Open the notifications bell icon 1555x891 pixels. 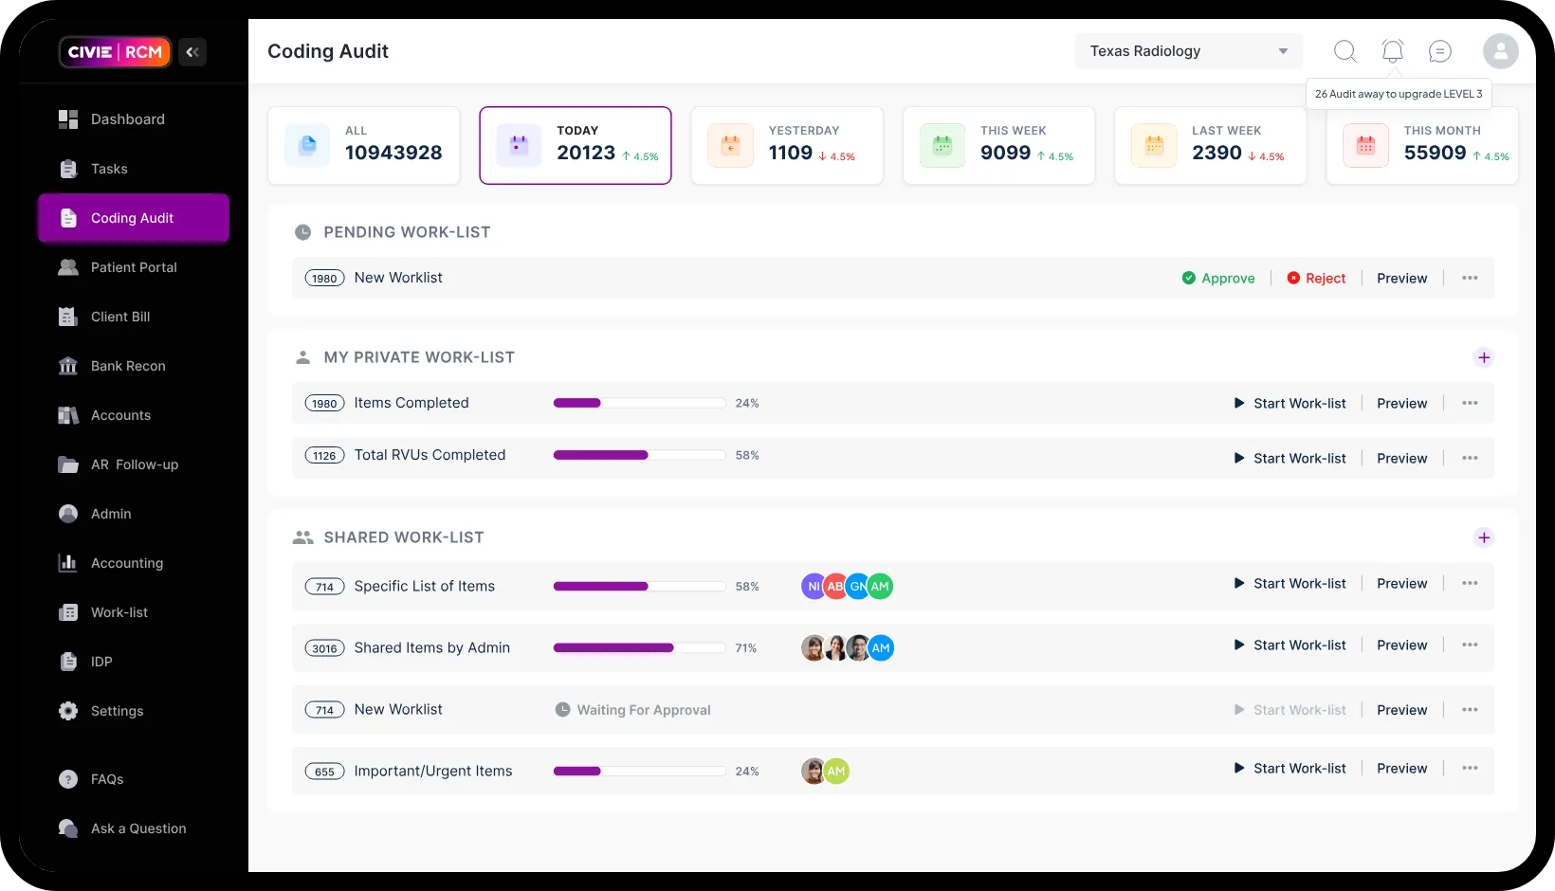click(x=1392, y=51)
